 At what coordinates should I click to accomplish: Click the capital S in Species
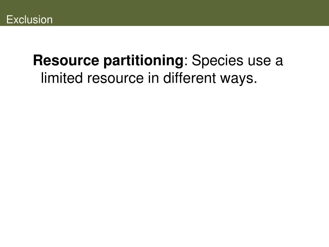coord(196,60)
